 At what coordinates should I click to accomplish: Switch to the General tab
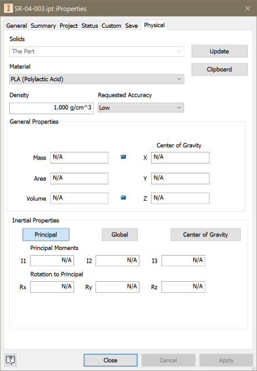(16, 26)
